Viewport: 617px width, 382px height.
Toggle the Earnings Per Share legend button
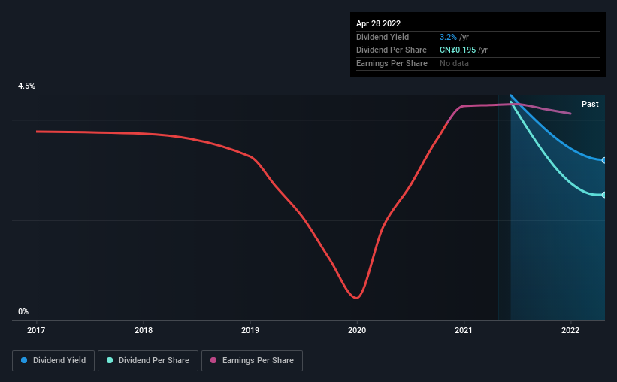pos(252,361)
